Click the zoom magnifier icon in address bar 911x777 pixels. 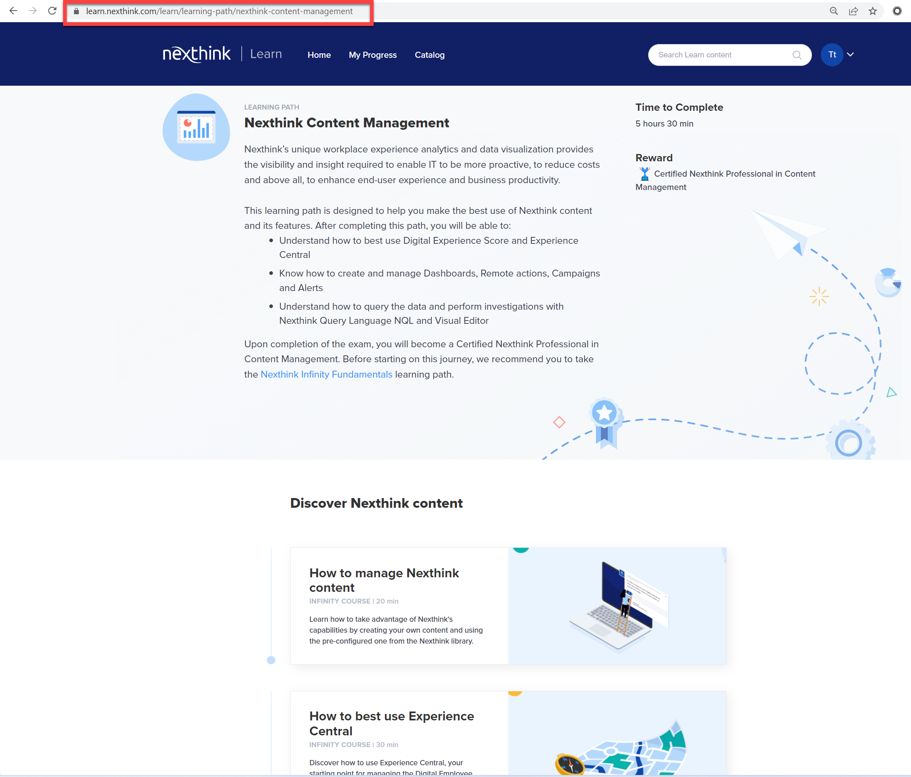(x=834, y=11)
